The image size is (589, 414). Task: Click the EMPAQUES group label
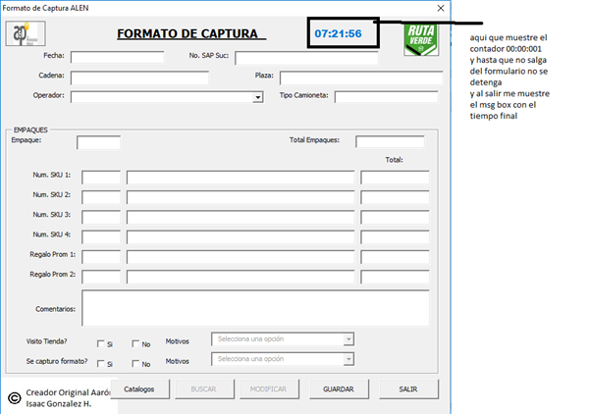coord(30,129)
